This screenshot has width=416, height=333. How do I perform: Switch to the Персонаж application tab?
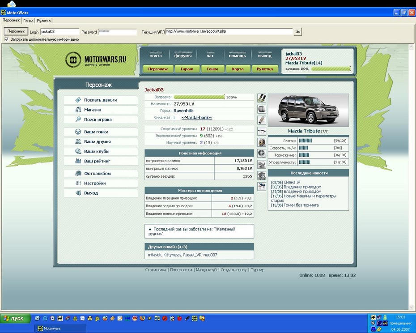tap(11, 20)
